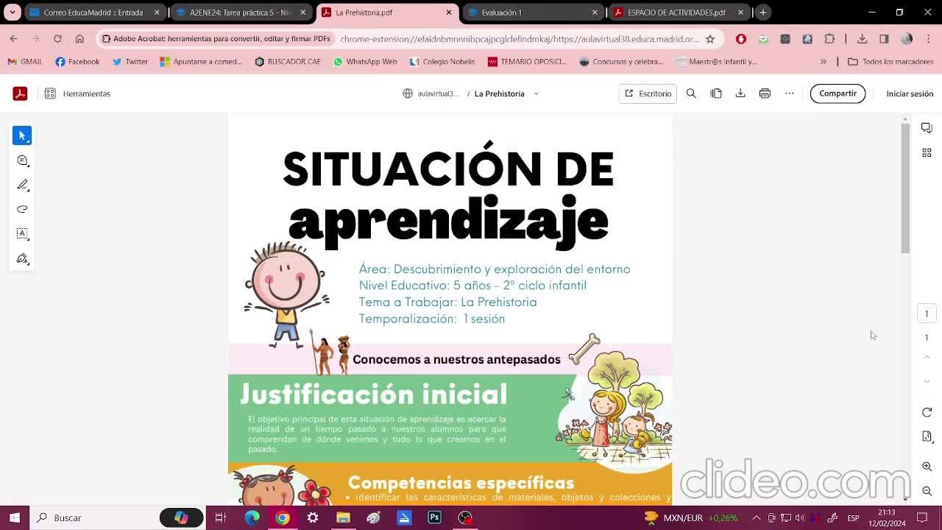The width and height of the screenshot is (942, 530).
Task: Download the PDF from Acrobat toolbar
Action: [740, 93]
